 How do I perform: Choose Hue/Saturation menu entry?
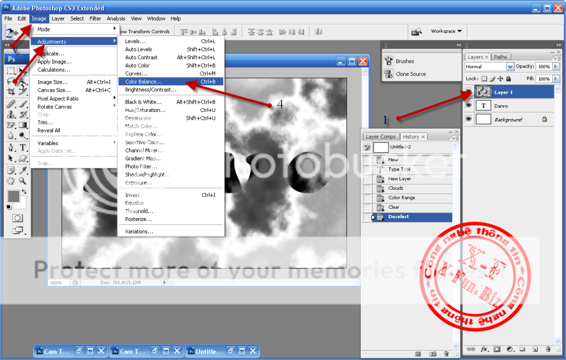(x=170, y=110)
